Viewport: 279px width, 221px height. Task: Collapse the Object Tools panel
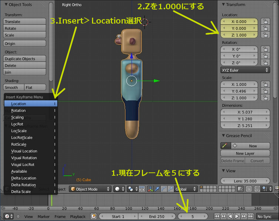tap(6, 4)
